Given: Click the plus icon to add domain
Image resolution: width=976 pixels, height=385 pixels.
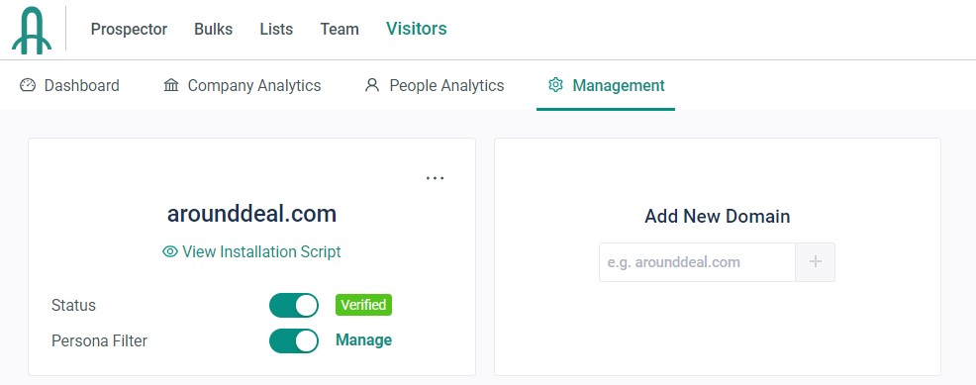Looking at the screenshot, I should click(x=816, y=262).
